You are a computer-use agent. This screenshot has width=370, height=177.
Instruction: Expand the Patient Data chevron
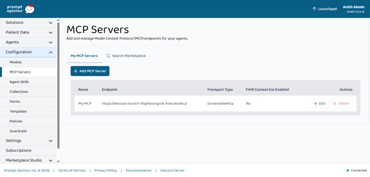pyautogui.click(x=50, y=33)
